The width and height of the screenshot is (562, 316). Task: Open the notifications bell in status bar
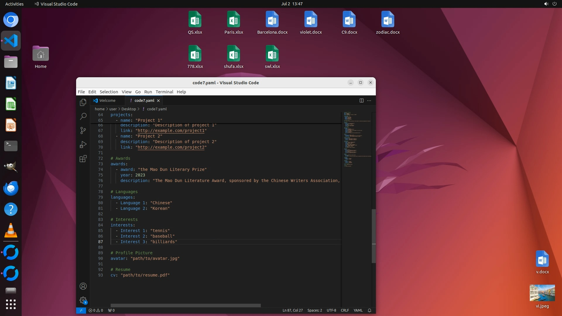[x=369, y=310]
